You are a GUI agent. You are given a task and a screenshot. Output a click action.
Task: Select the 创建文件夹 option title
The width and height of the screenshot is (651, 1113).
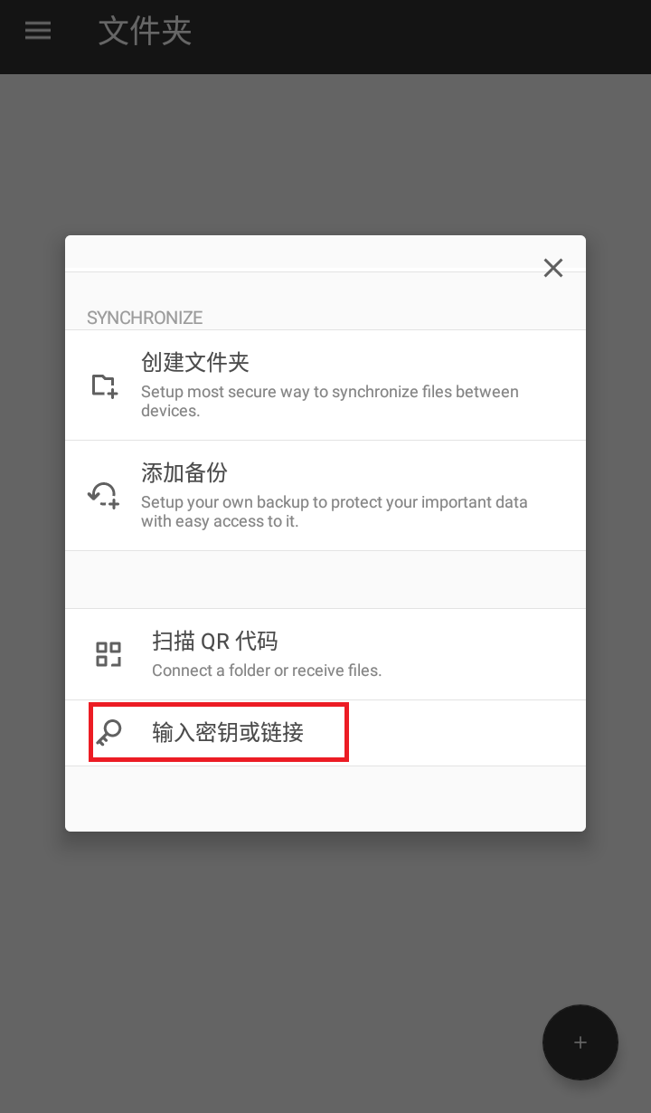tap(195, 362)
